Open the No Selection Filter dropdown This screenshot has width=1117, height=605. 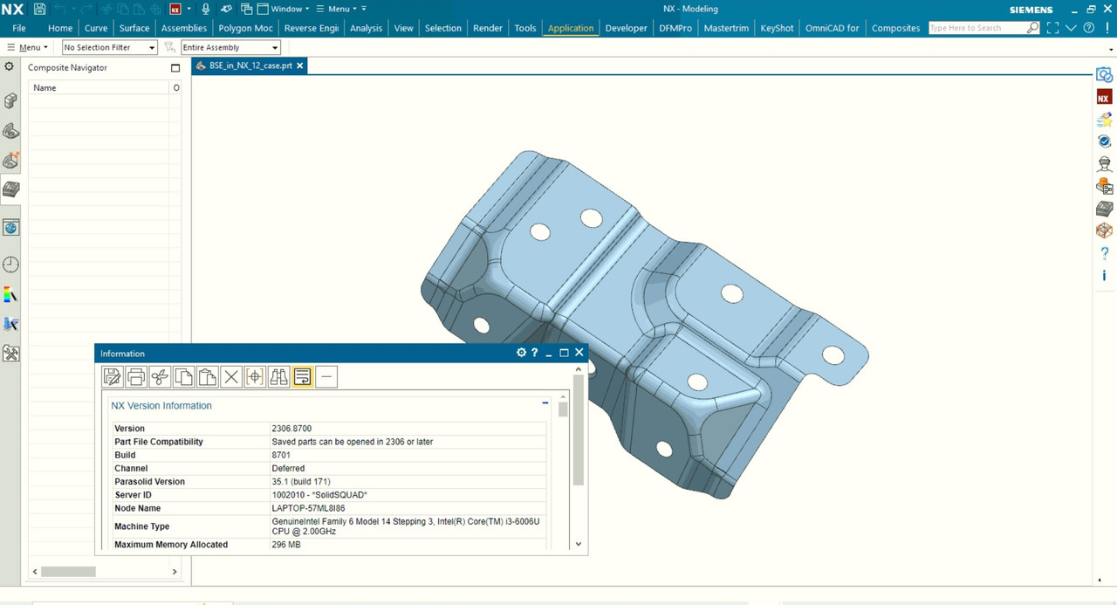pos(110,47)
